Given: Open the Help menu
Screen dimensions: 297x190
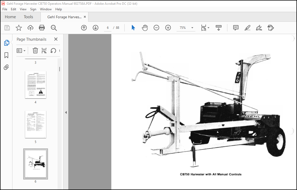Looking at the screenshot, I should click(58, 9).
